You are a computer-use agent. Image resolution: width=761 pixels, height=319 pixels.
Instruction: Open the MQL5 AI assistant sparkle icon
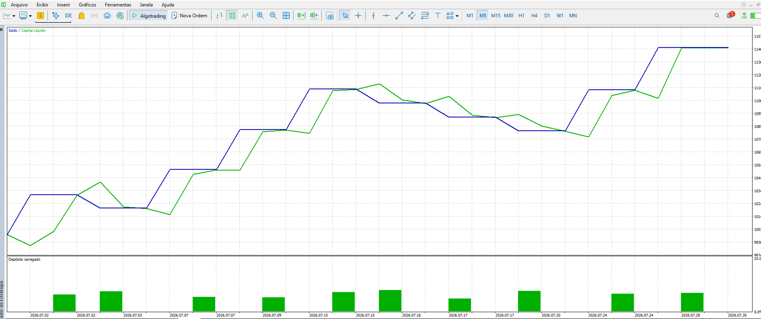coord(56,16)
